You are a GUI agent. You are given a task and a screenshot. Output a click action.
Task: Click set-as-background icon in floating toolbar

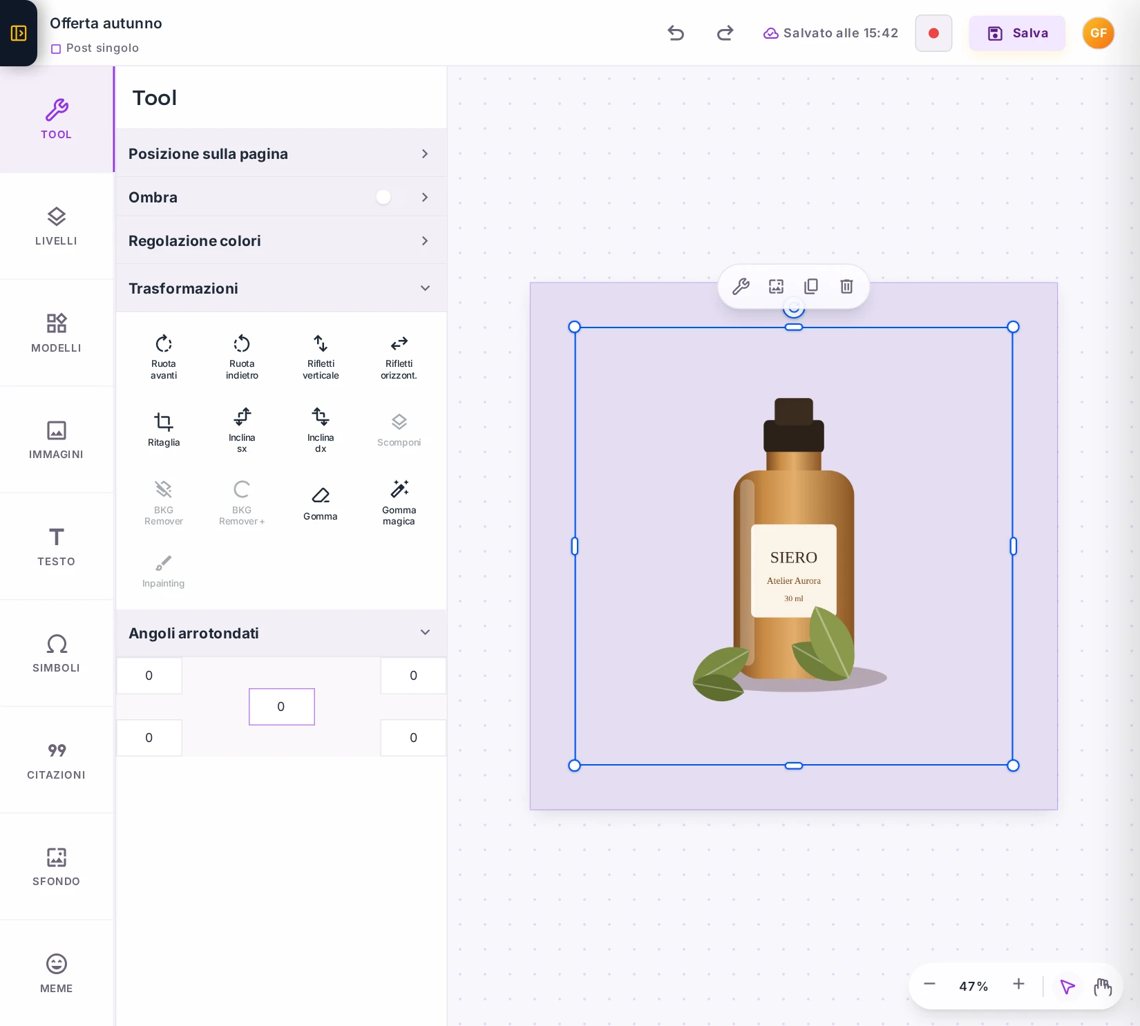[776, 286]
